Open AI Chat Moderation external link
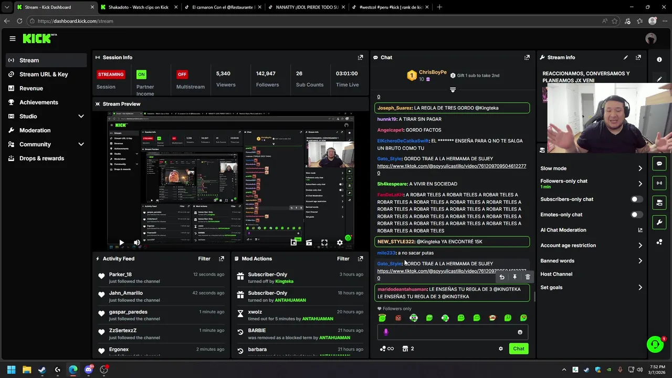Image resolution: width=672 pixels, height=378 pixels. click(640, 230)
